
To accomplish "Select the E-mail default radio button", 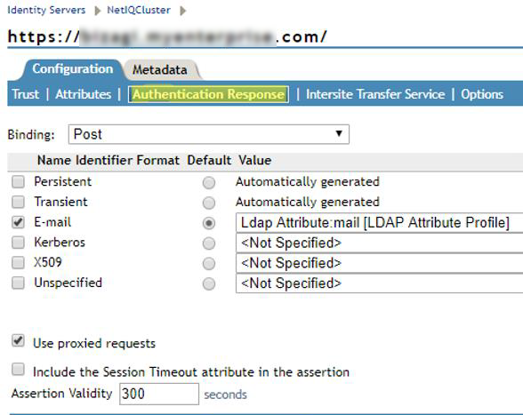I will (x=209, y=223).
